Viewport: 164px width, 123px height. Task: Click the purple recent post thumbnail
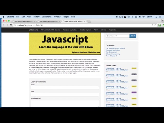click(x=134, y=93)
